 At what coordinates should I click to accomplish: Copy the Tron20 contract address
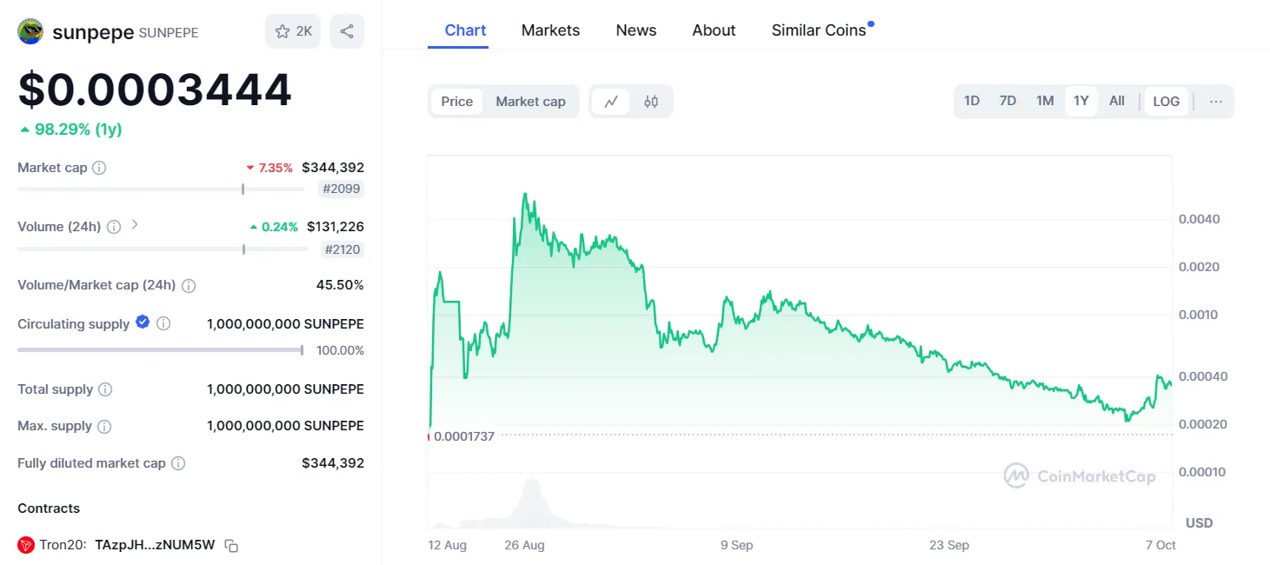pyautogui.click(x=231, y=546)
